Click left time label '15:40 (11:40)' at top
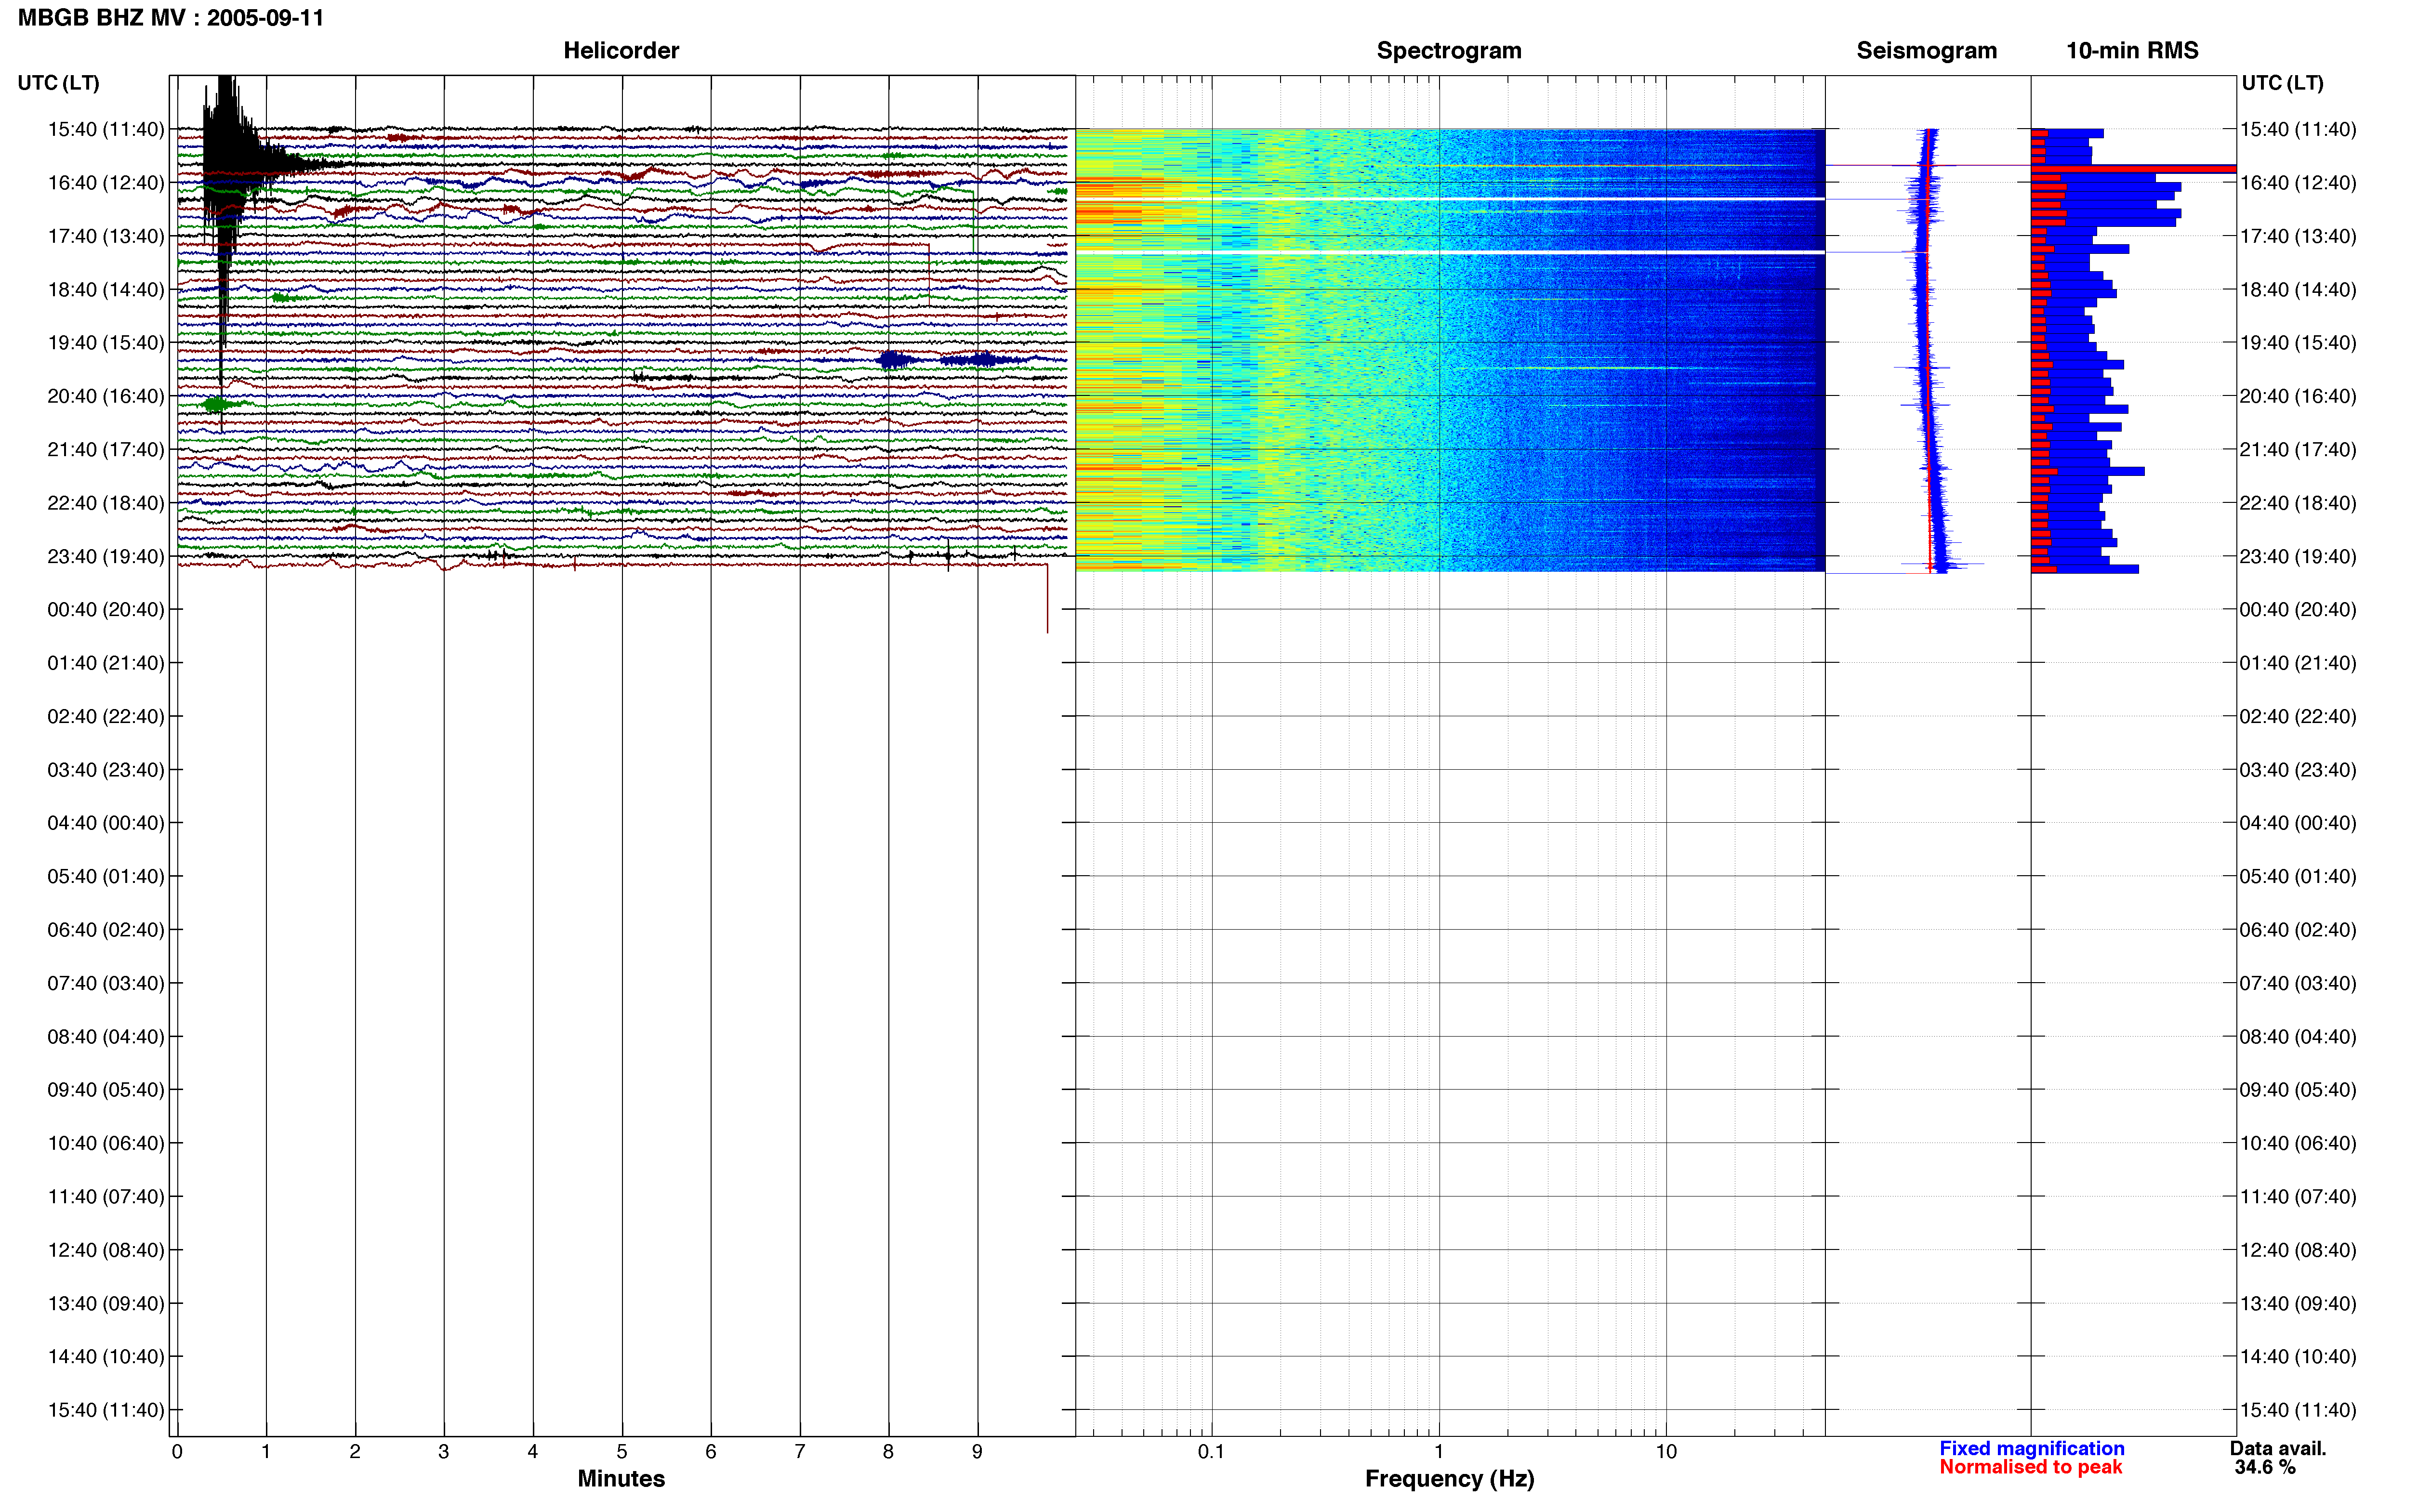The image size is (2418, 1512). tap(106, 129)
